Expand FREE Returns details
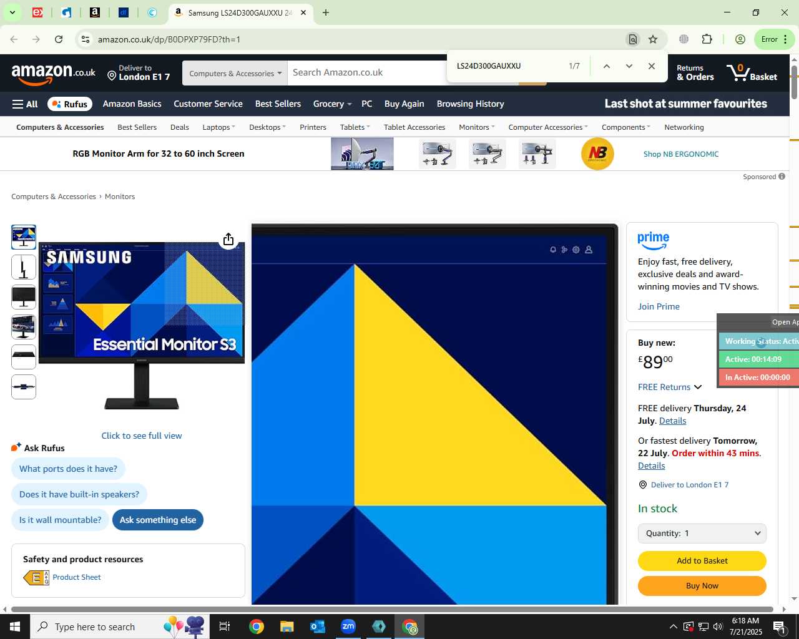 pos(670,387)
